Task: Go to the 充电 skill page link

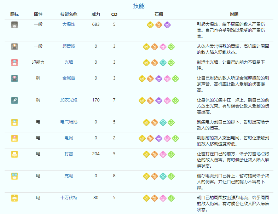Action: pyautogui.click(x=69, y=176)
